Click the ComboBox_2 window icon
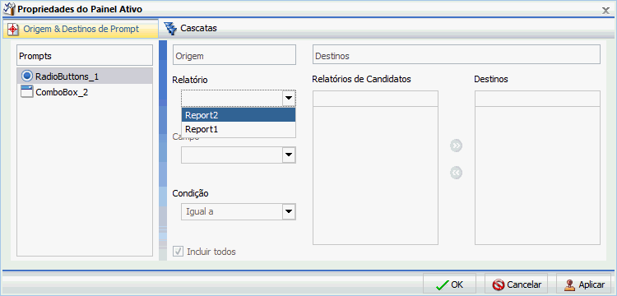The height and width of the screenshot is (296, 617). coord(27,92)
